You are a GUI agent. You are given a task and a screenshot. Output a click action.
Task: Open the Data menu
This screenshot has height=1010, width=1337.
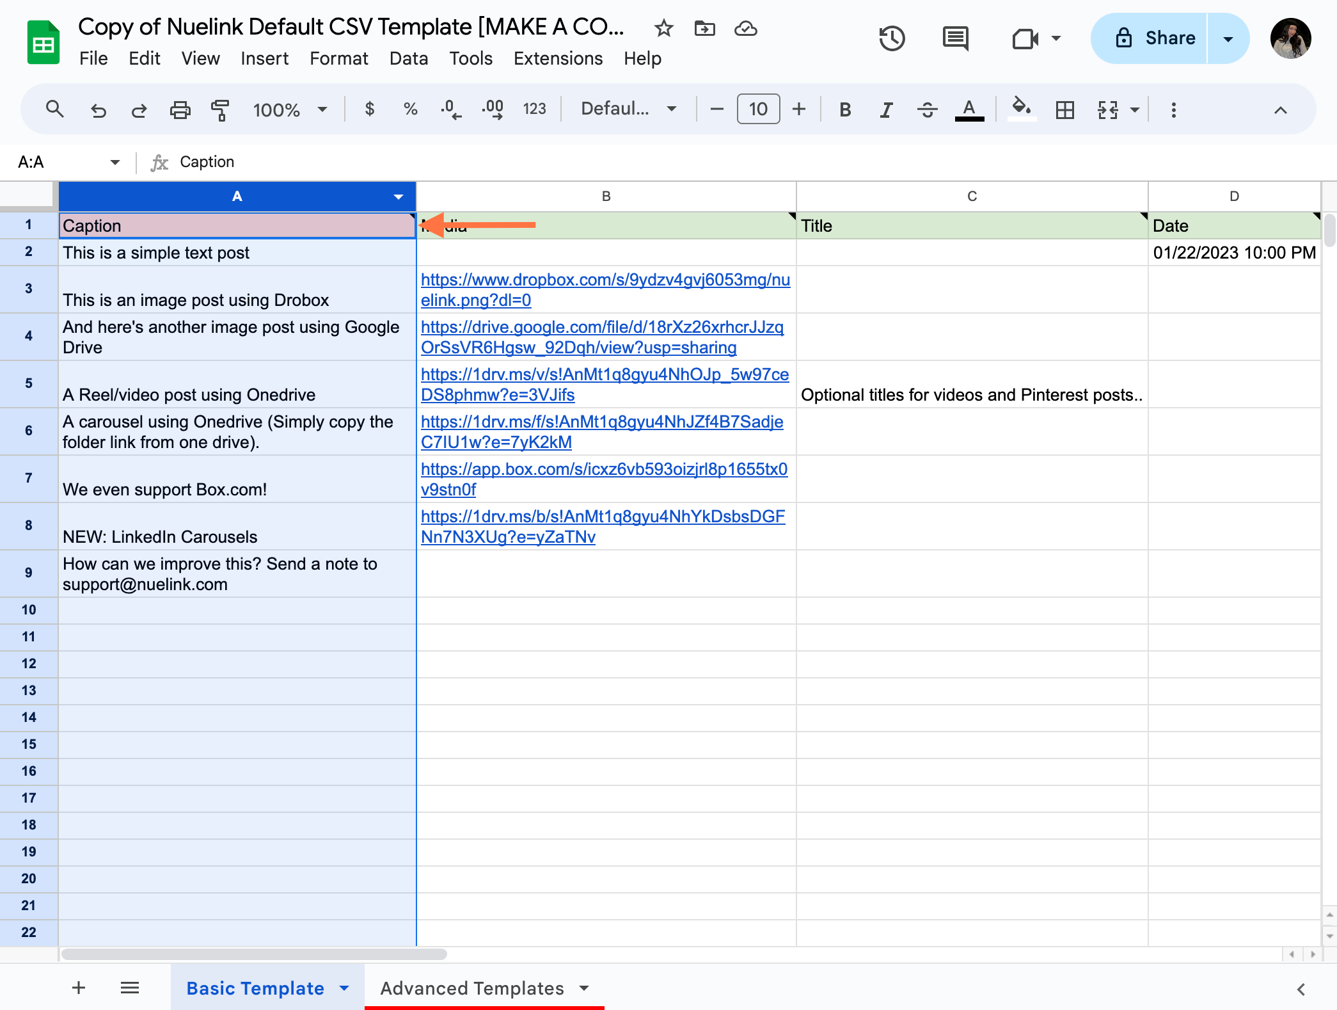[408, 58]
